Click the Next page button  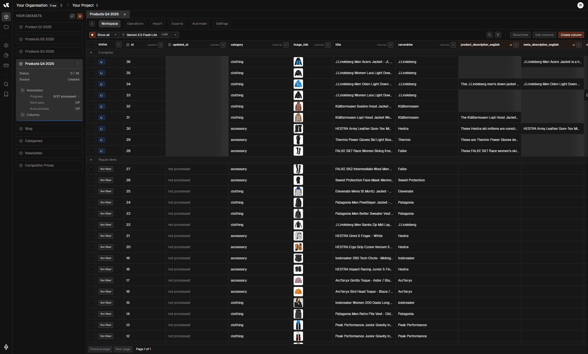pyautogui.click(x=123, y=349)
